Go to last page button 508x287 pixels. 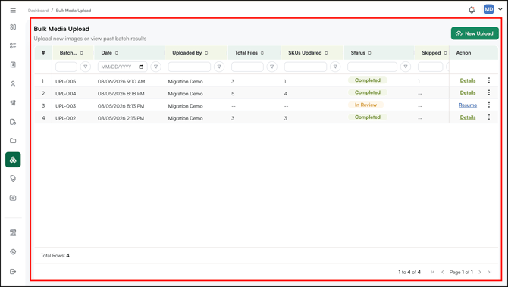[490, 272]
